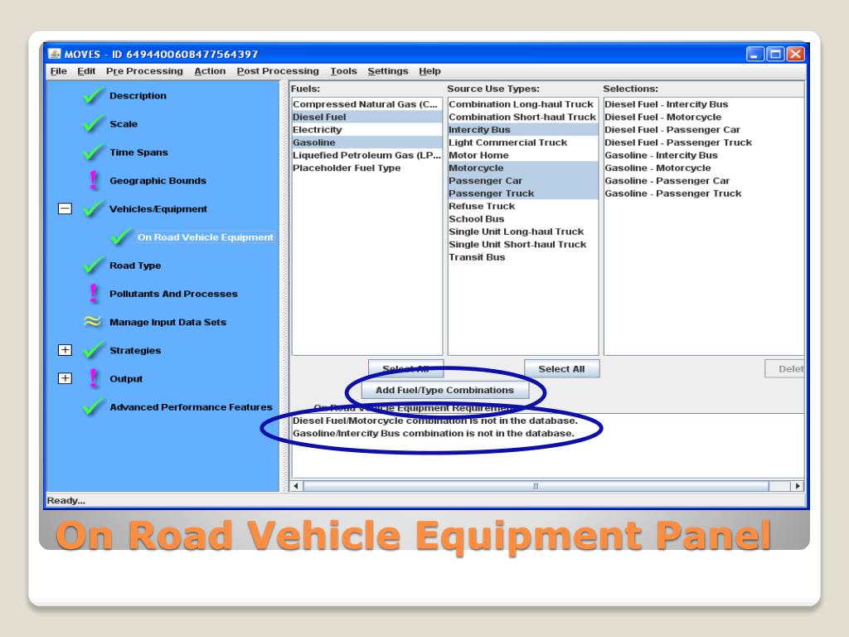Open the Action menu
This screenshot has height=637, width=849.
pyautogui.click(x=210, y=71)
